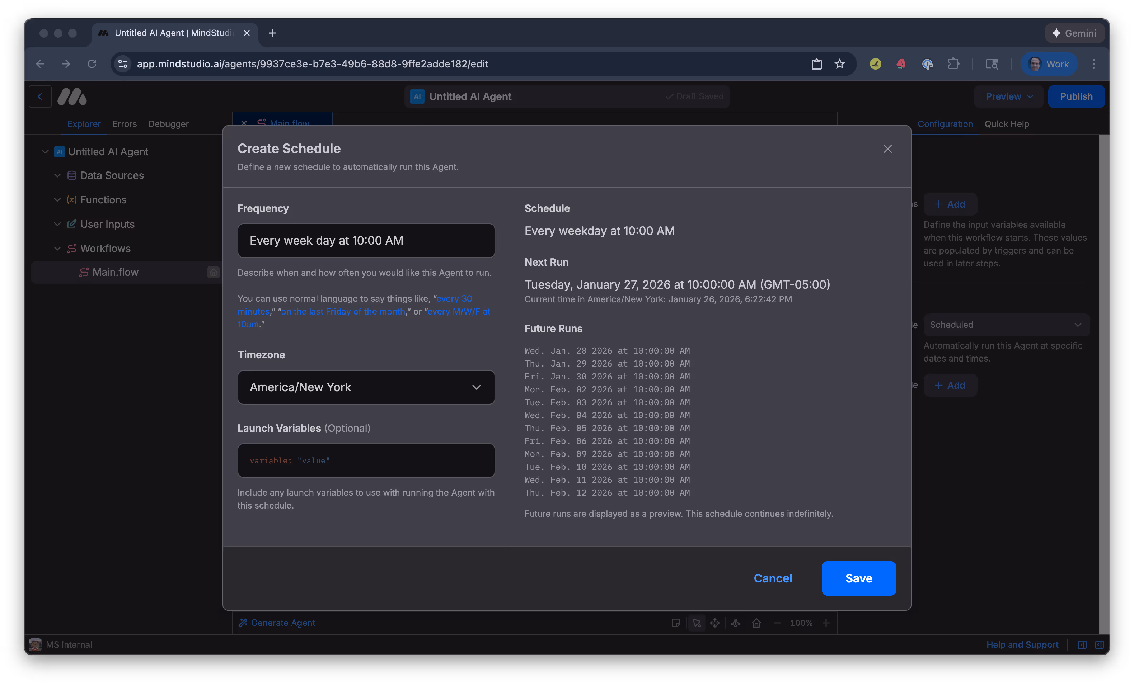Toggle open the right side panel
1134x685 pixels.
[1100, 644]
